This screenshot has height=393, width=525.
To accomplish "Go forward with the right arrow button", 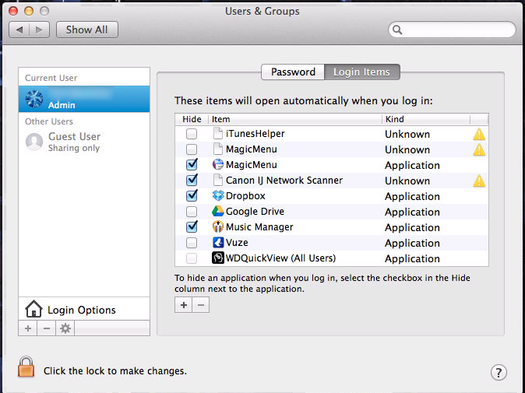I will click(39, 30).
